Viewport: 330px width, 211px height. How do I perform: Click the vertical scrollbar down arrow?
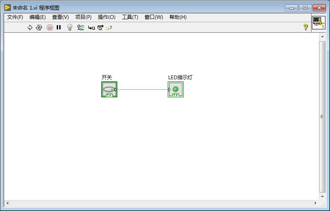click(x=322, y=196)
